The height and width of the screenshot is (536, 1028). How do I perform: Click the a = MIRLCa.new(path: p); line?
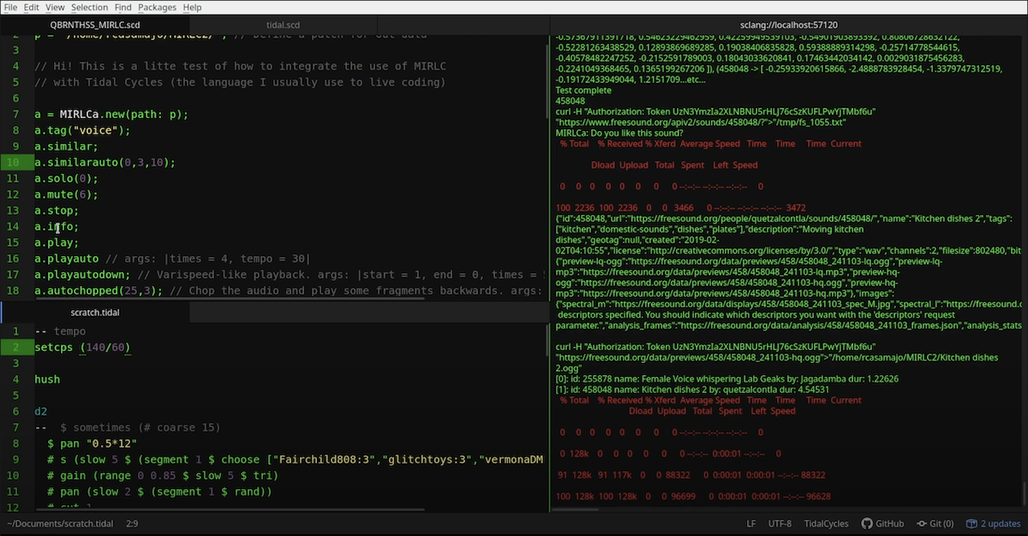tap(111, 114)
